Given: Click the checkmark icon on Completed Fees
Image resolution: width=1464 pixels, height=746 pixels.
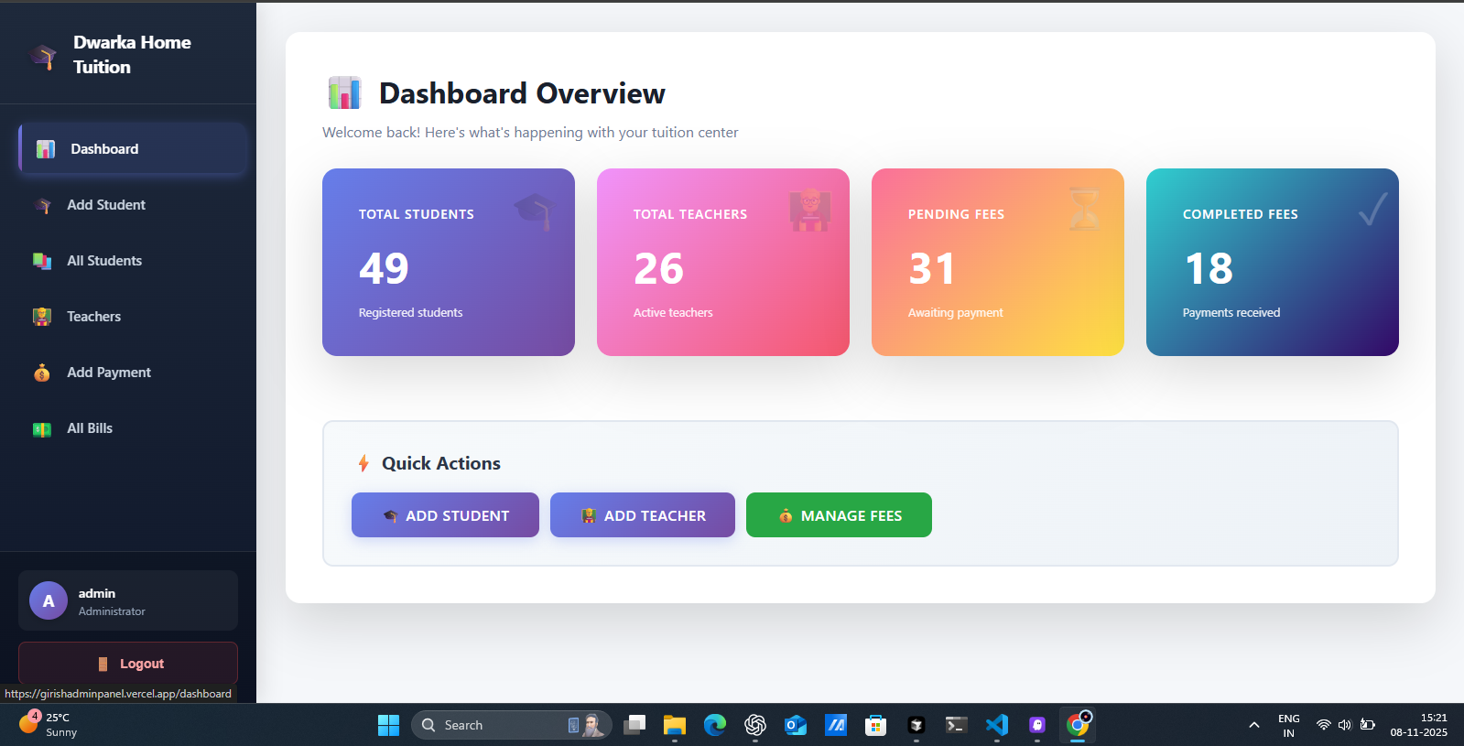Looking at the screenshot, I should pos(1372,210).
